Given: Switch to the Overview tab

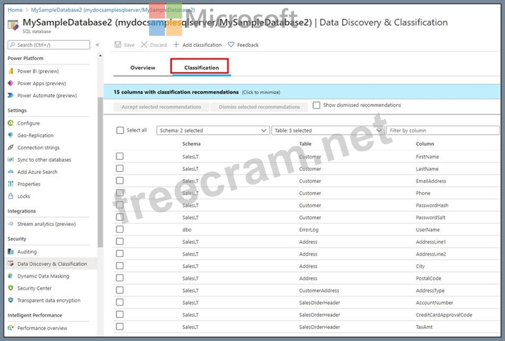Looking at the screenshot, I should tap(143, 68).
